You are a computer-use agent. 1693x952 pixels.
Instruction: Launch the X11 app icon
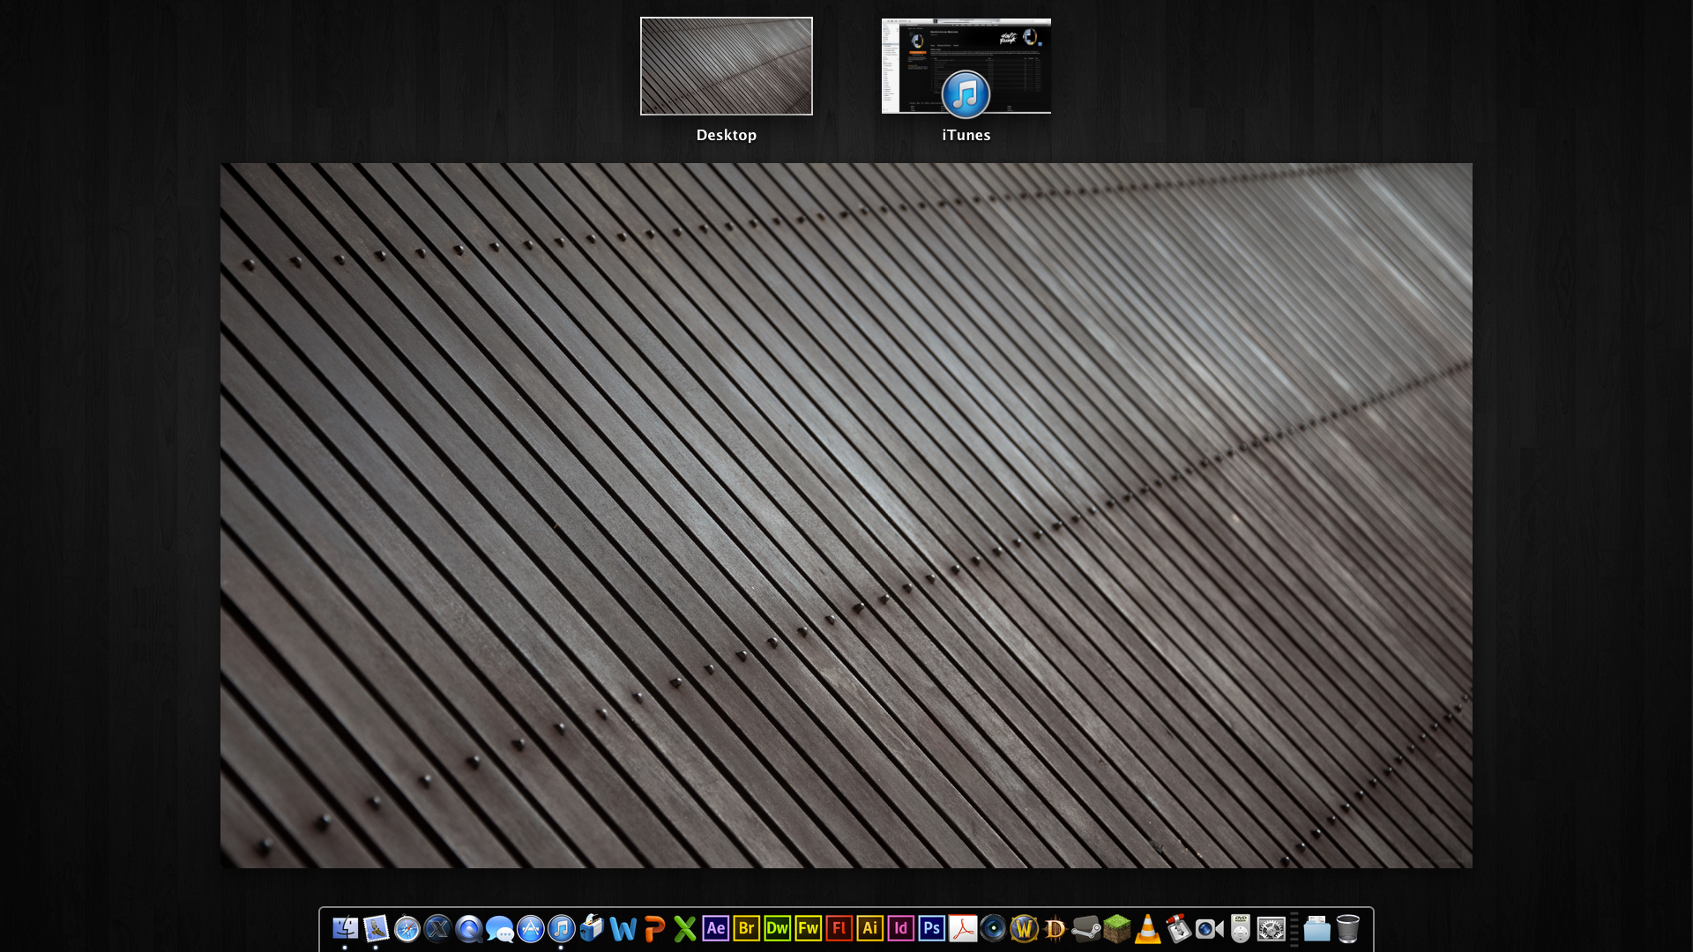pos(437,928)
